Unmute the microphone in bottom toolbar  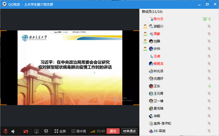(5, 131)
